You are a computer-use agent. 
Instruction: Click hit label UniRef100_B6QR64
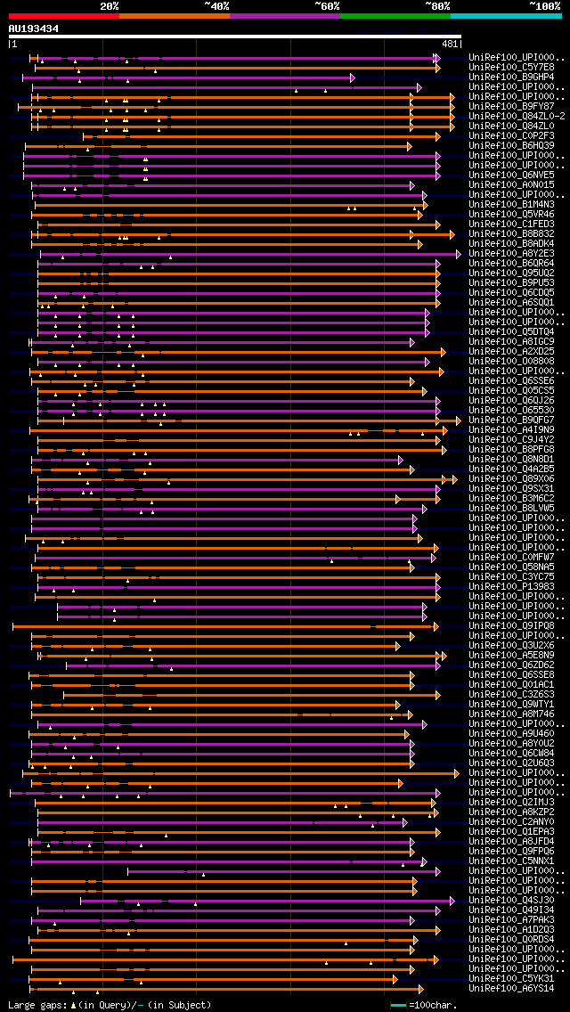click(x=511, y=264)
